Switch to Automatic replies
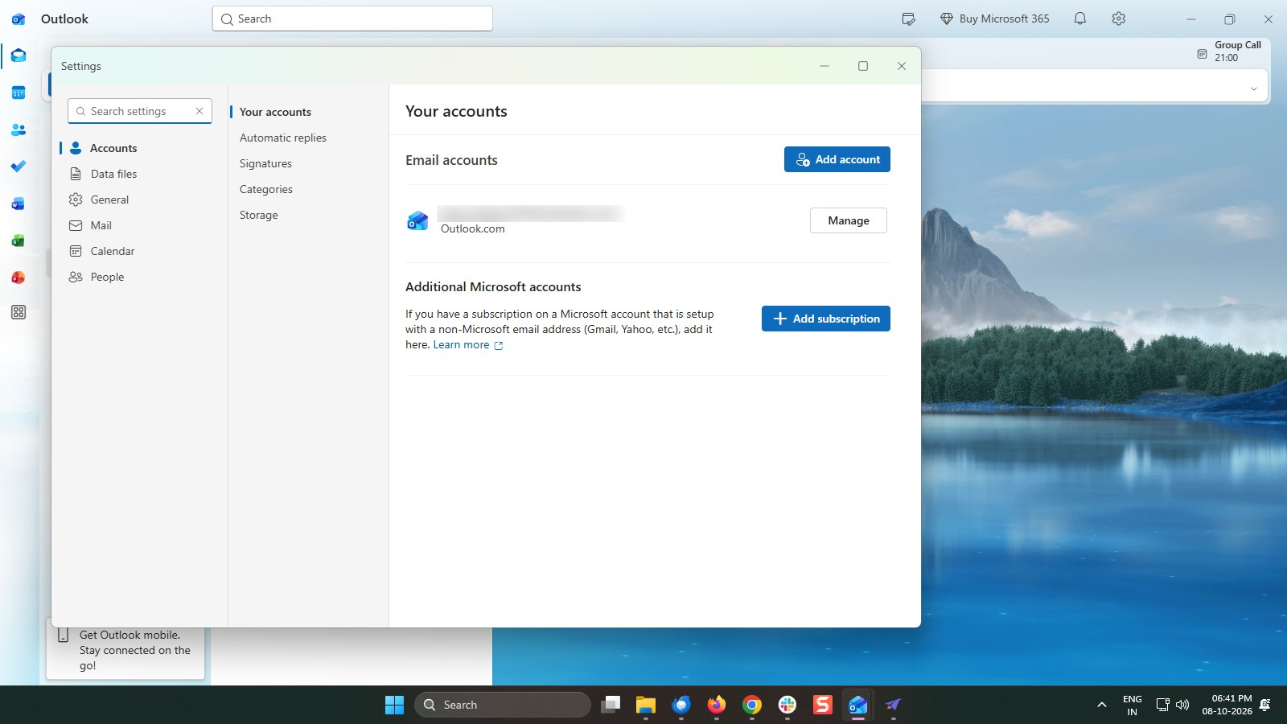The width and height of the screenshot is (1287, 724). (x=283, y=138)
